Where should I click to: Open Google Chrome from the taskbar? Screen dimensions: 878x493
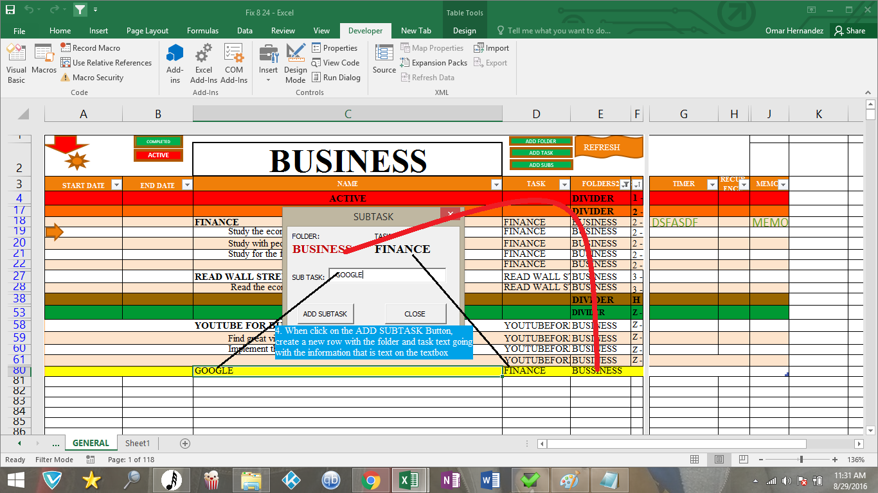pyautogui.click(x=370, y=480)
